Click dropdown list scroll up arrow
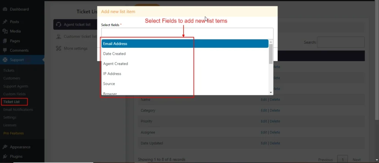The width and height of the screenshot is (379, 163). (x=271, y=41)
